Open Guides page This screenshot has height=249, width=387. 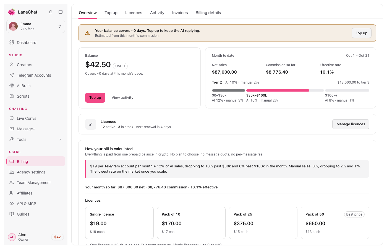pos(36,214)
